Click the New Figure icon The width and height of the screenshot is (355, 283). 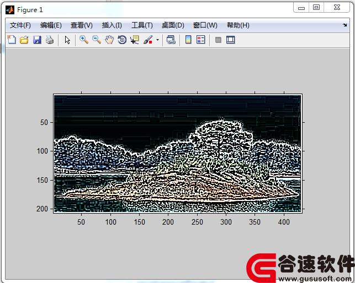pyautogui.click(x=12, y=40)
